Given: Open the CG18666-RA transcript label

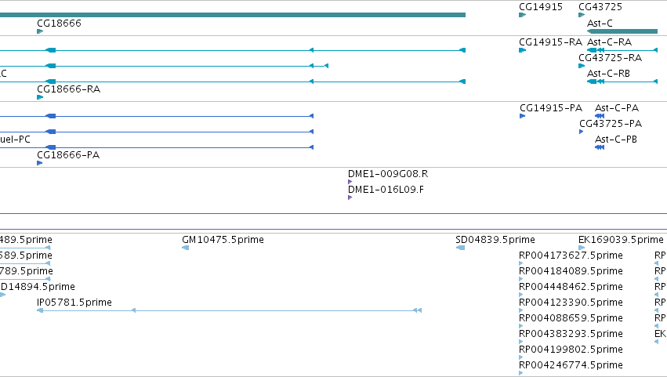Looking at the screenshot, I should [68, 89].
